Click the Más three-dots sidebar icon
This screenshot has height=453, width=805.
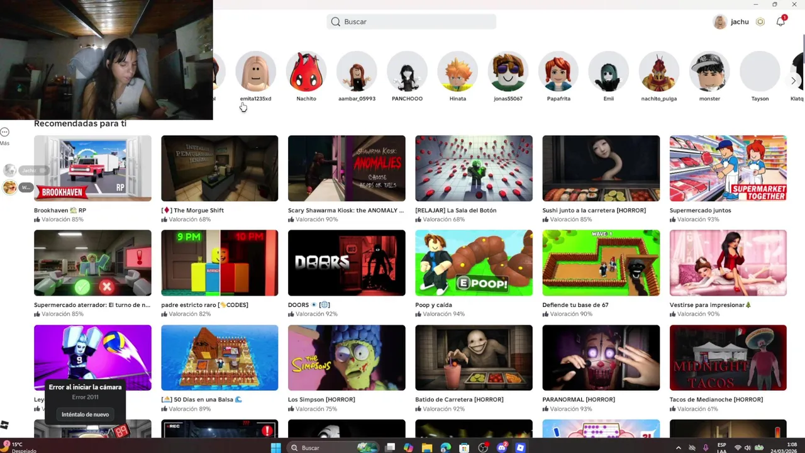[4, 132]
